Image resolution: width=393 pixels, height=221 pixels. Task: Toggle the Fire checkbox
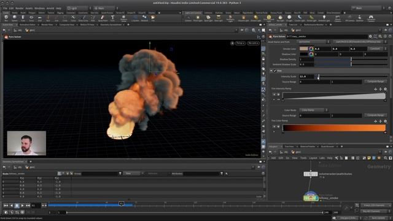pos(275,71)
